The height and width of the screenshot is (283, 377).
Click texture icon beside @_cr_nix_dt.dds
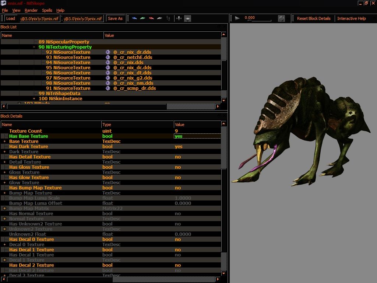(x=108, y=73)
